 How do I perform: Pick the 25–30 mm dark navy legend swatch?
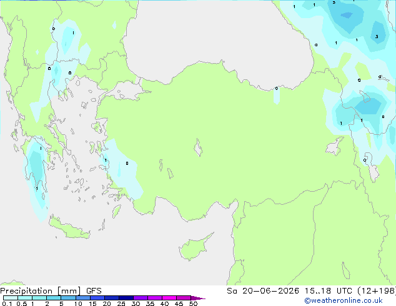pyautogui.click(x=126, y=298)
